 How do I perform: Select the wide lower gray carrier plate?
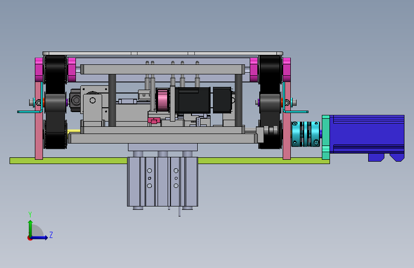click(163, 138)
